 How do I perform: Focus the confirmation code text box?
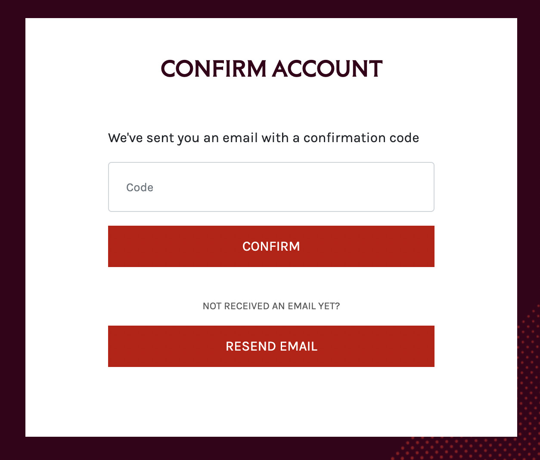[271, 187]
